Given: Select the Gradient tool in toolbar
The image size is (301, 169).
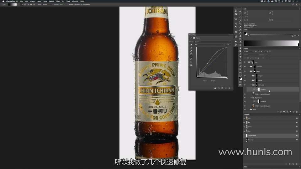Looking at the screenshot, I should pos(240,45).
